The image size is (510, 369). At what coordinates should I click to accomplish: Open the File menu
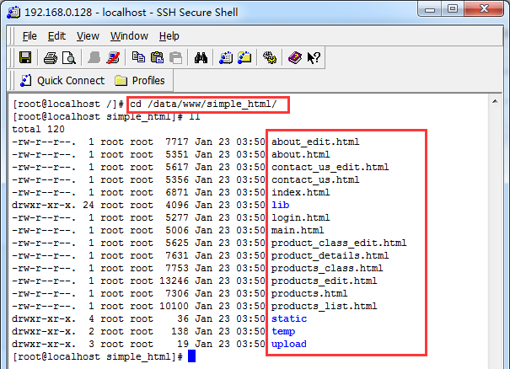(x=30, y=35)
